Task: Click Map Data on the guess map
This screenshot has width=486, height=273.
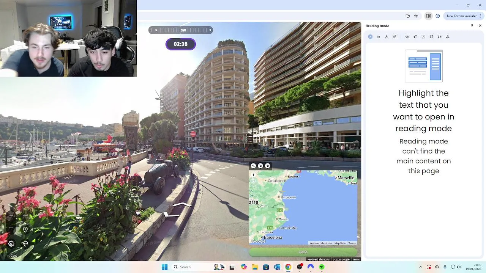Action: (x=340, y=243)
